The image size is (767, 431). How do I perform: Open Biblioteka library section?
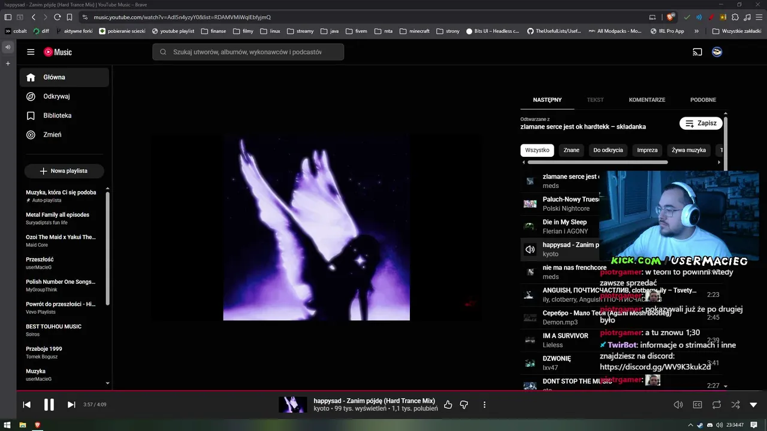pos(64,116)
